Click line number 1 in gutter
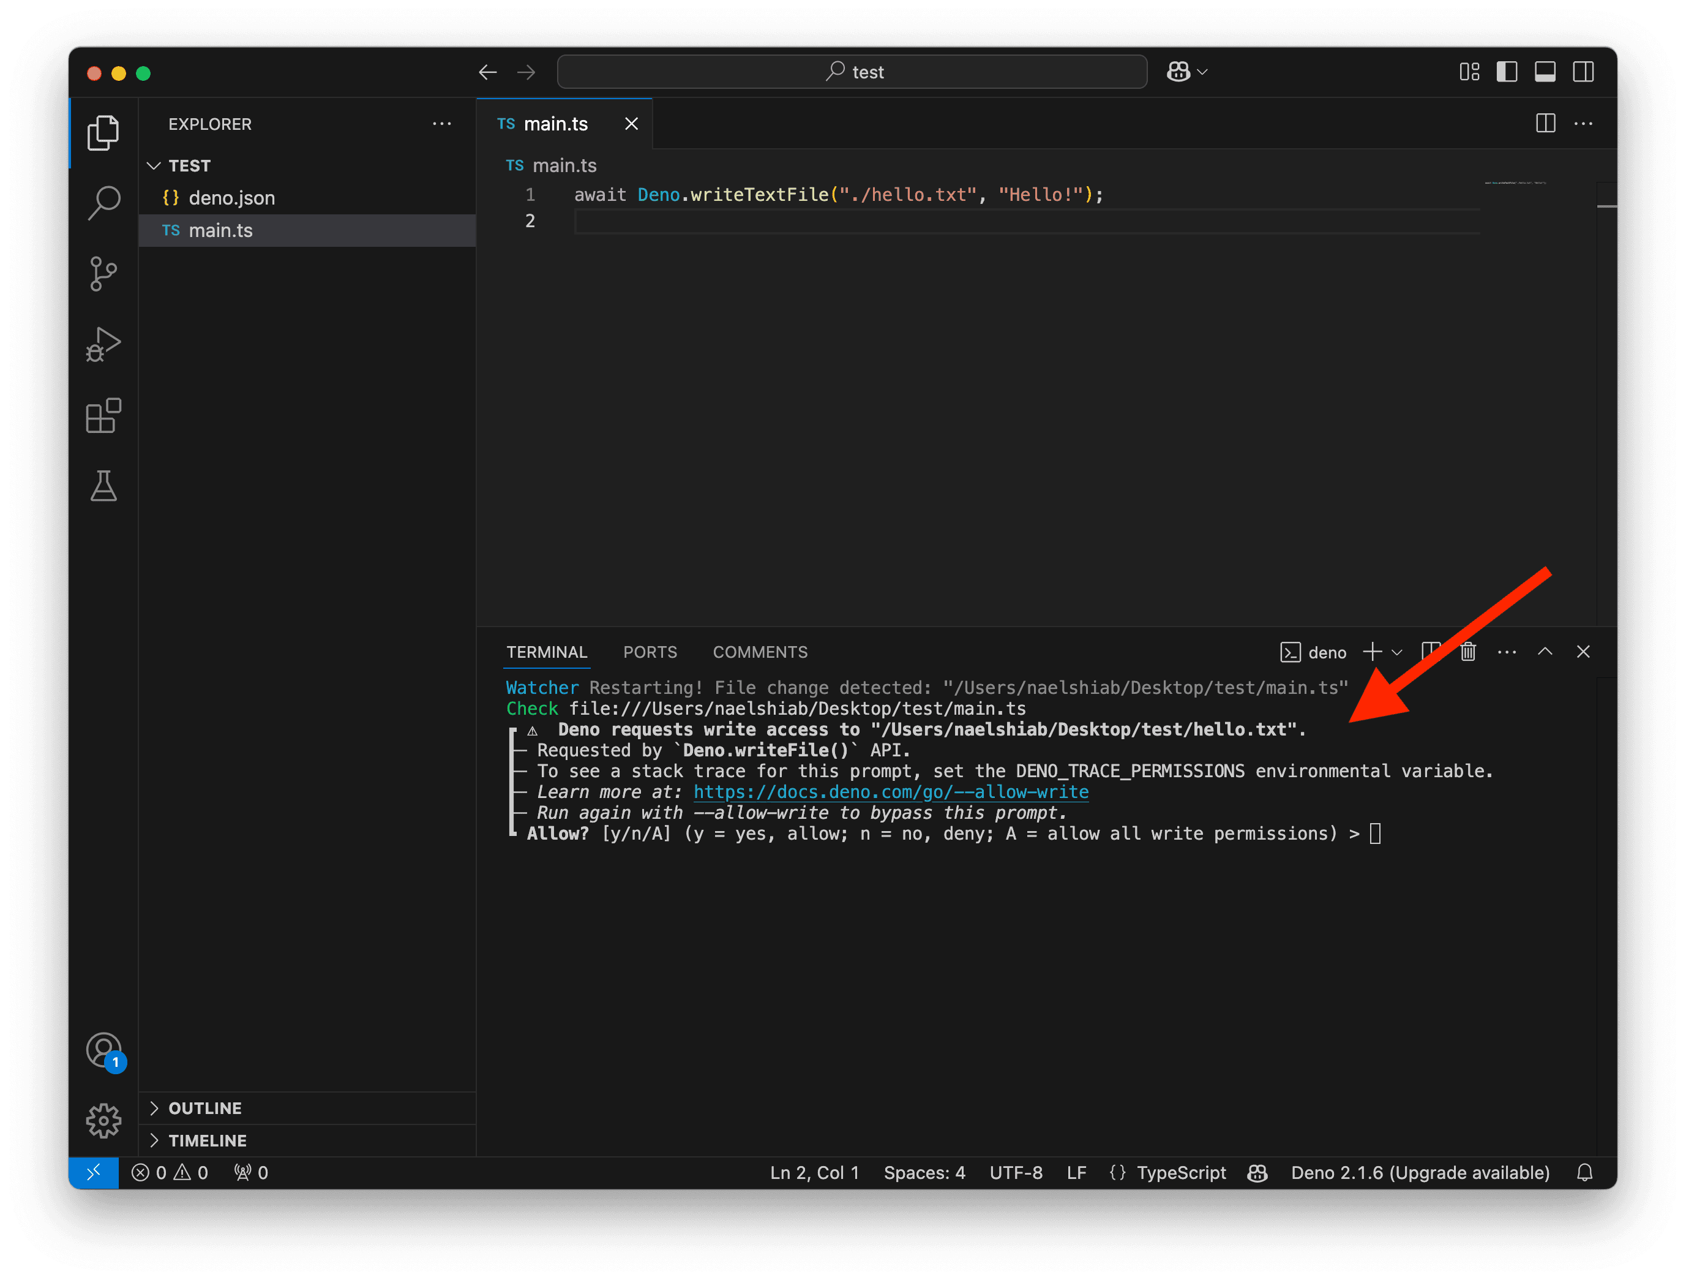 [530, 195]
